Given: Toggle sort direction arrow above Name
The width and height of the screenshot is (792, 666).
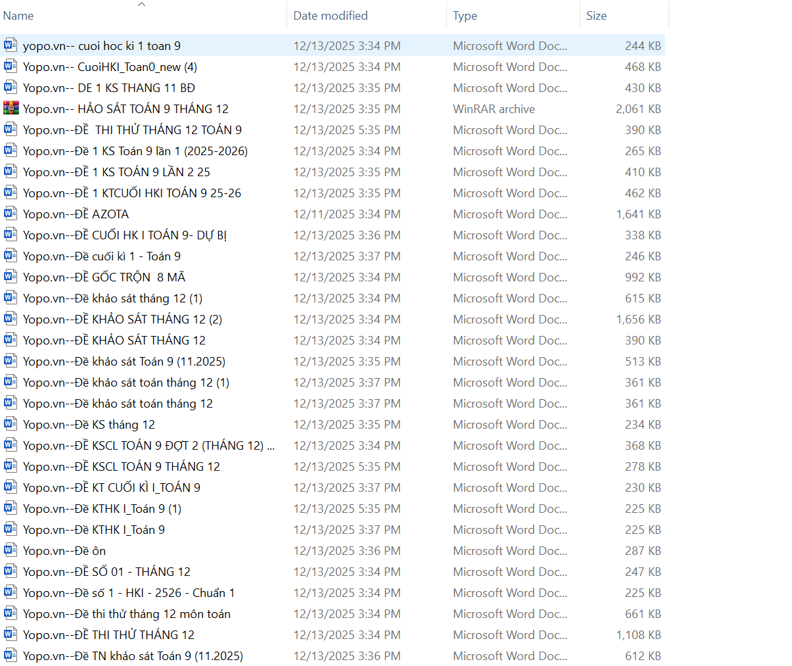Looking at the screenshot, I should point(141,5).
